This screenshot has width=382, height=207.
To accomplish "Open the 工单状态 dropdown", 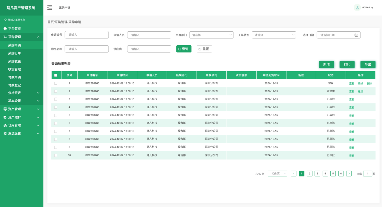I will [274, 35].
